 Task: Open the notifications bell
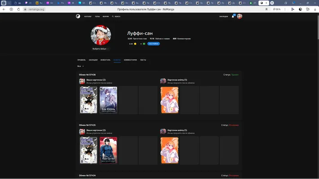tap(233, 17)
